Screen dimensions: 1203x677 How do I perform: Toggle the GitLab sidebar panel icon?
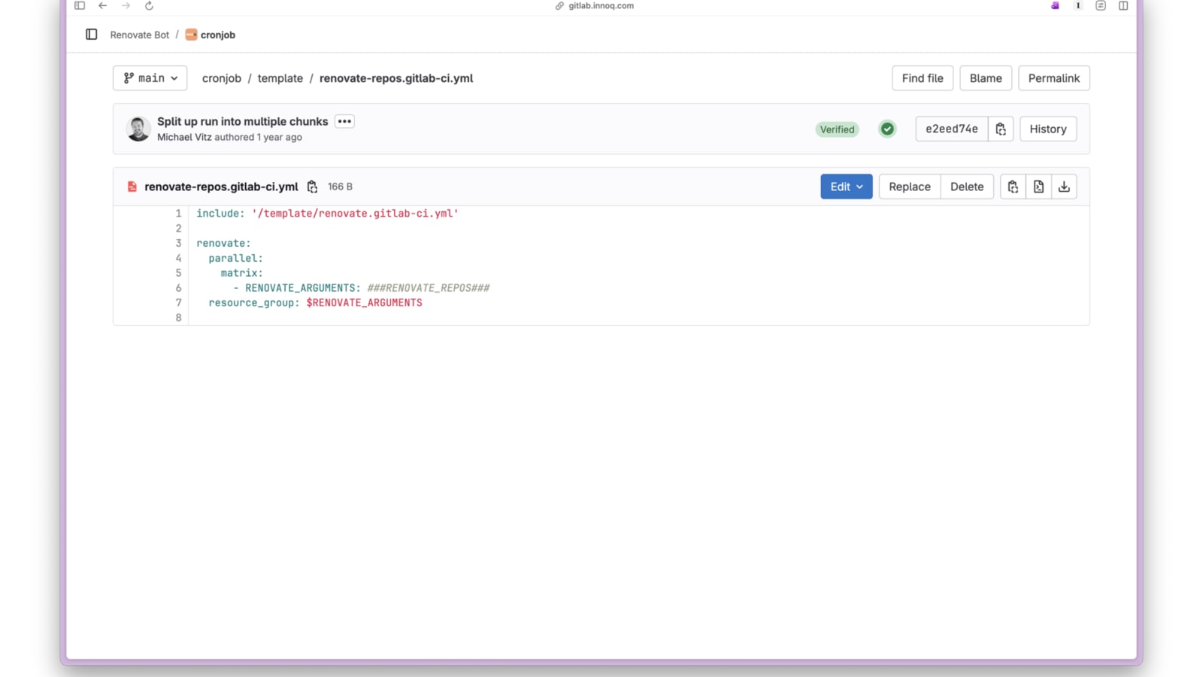[x=92, y=35]
